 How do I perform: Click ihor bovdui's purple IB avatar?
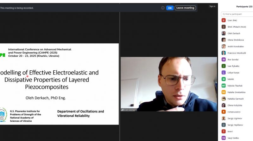coord(224,59)
